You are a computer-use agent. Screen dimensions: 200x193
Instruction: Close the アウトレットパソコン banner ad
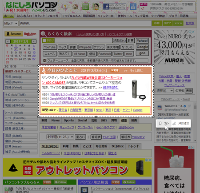(150, 160)
